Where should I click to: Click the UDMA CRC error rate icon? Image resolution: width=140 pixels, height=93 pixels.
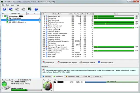pyautogui.click(x=46, y=51)
